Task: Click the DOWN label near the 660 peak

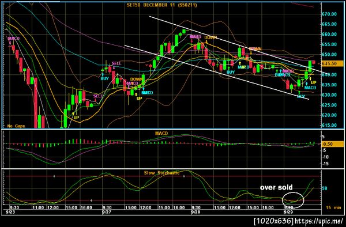Action: tap(210, 37)
